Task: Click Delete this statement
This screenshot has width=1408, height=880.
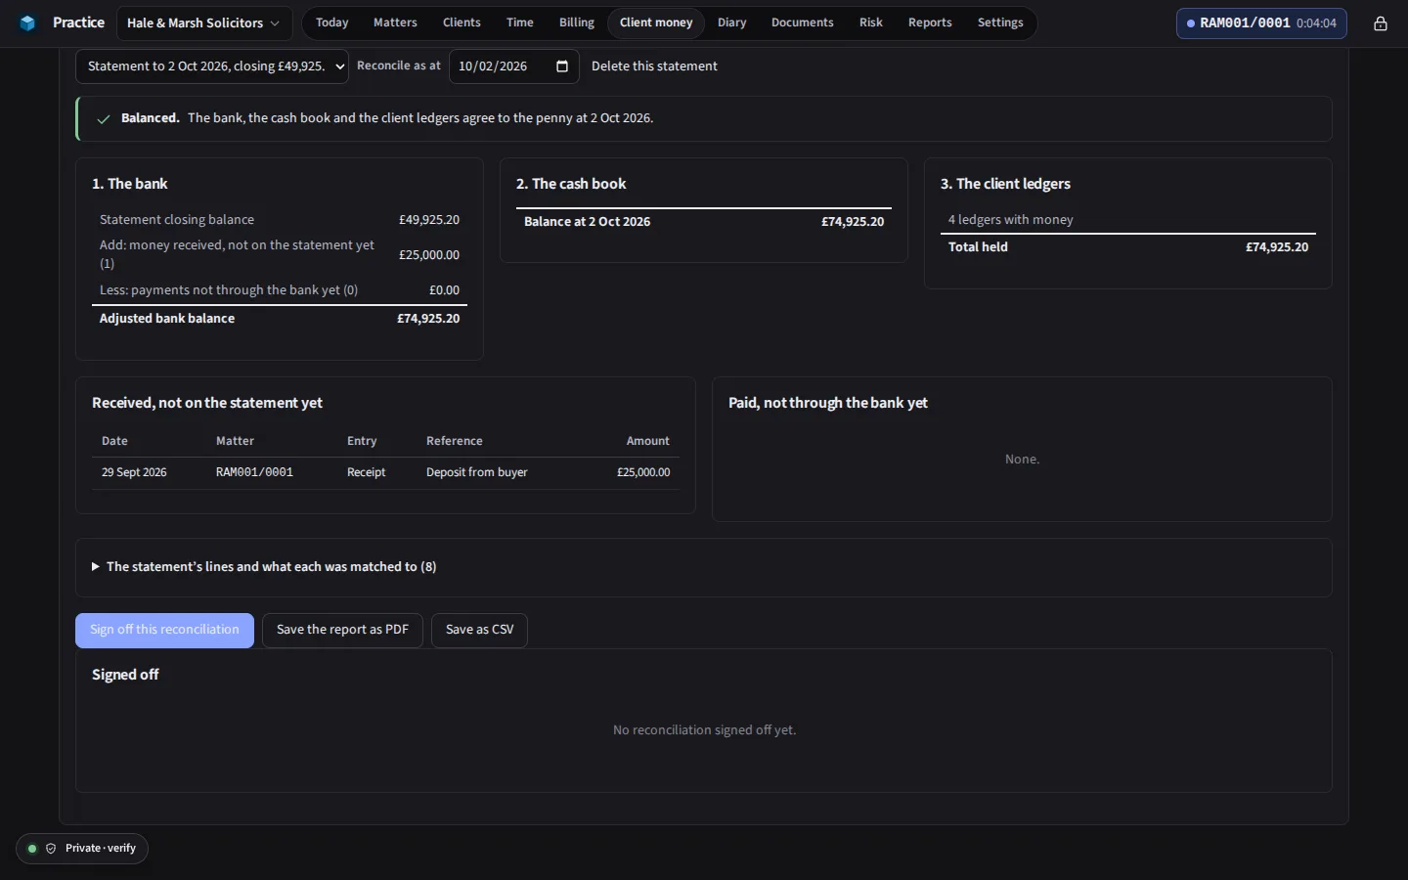Action: click(654, 66)
